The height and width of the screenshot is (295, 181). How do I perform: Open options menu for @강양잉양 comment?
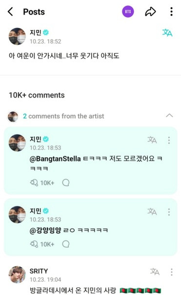[x=169, y=212]
